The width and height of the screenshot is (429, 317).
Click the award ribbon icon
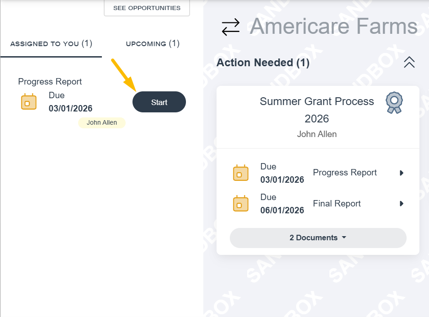[394, 103]
